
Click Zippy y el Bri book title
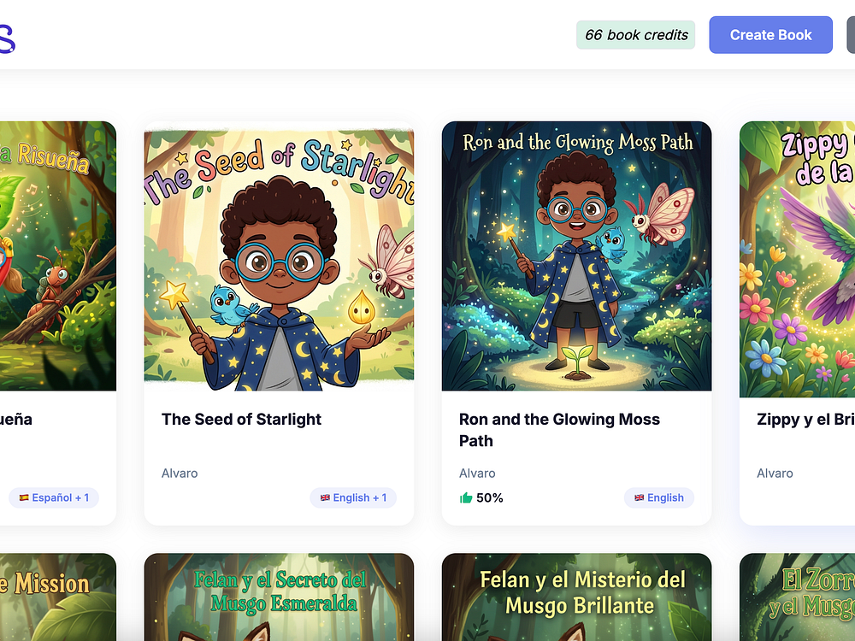tap(805, 419)
